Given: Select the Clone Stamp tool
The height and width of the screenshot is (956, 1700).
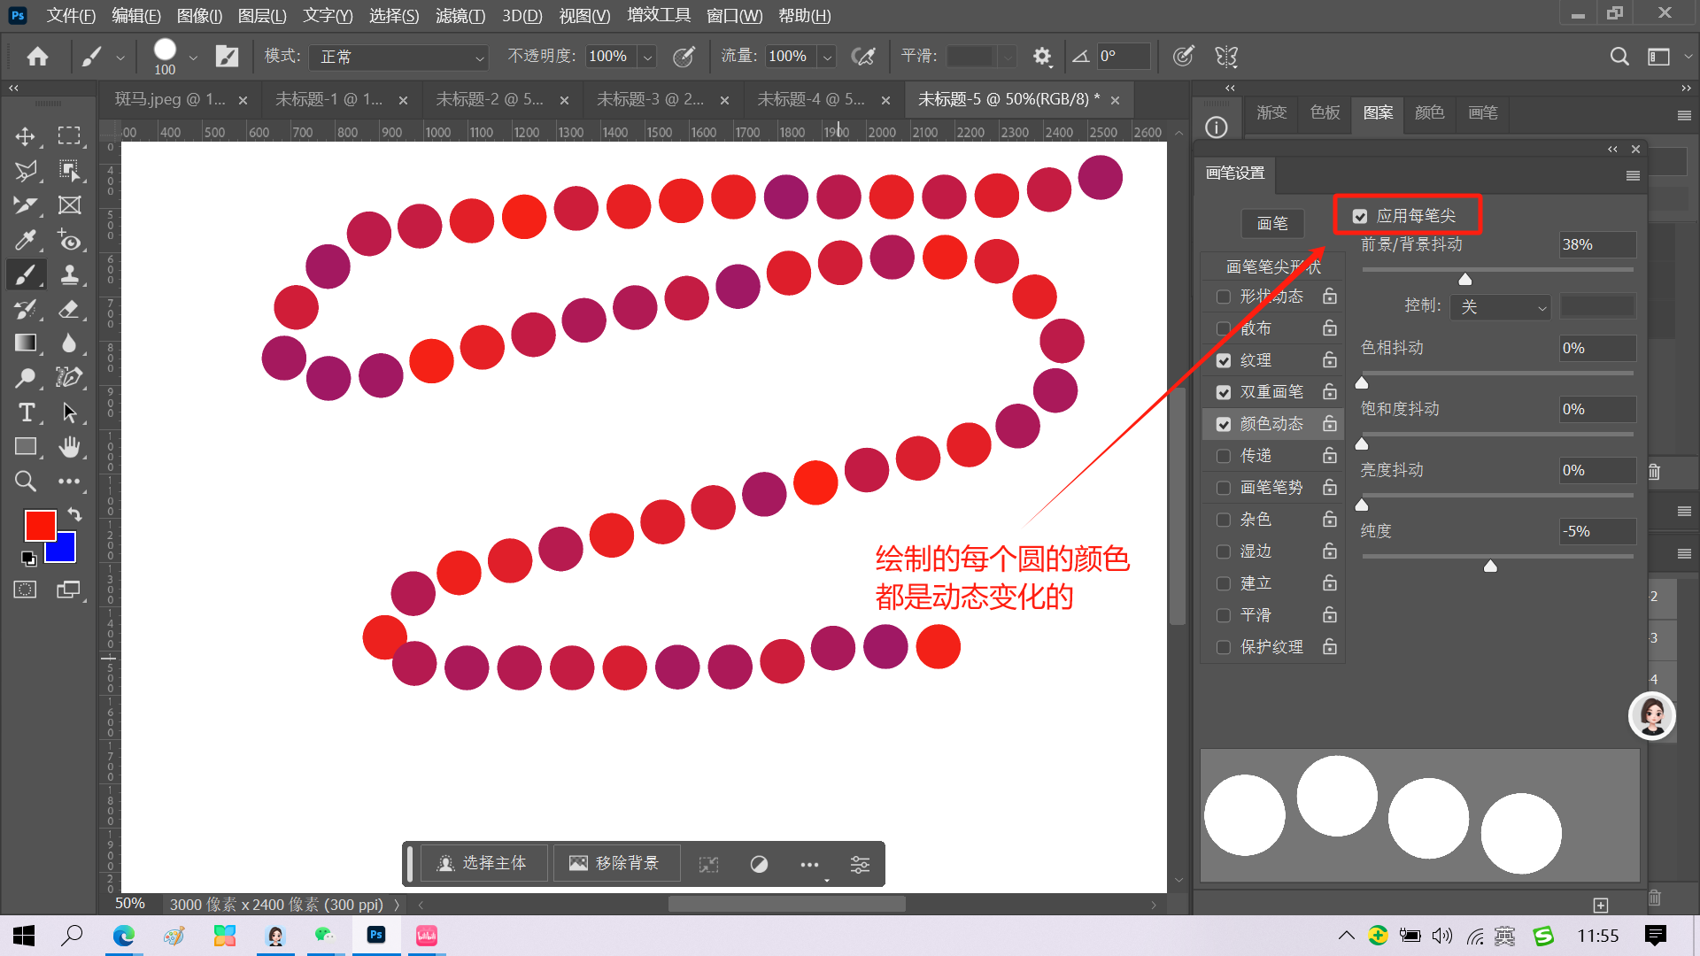Looking at the screenshot, I should 69,274.
